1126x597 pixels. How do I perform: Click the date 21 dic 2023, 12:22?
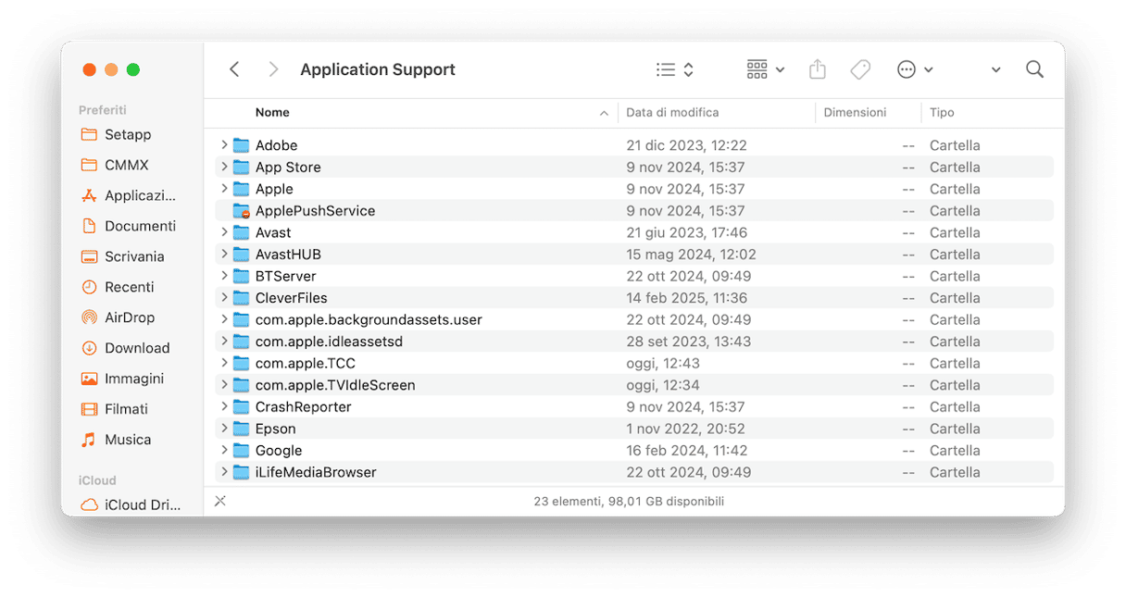[x=686, y=145]
